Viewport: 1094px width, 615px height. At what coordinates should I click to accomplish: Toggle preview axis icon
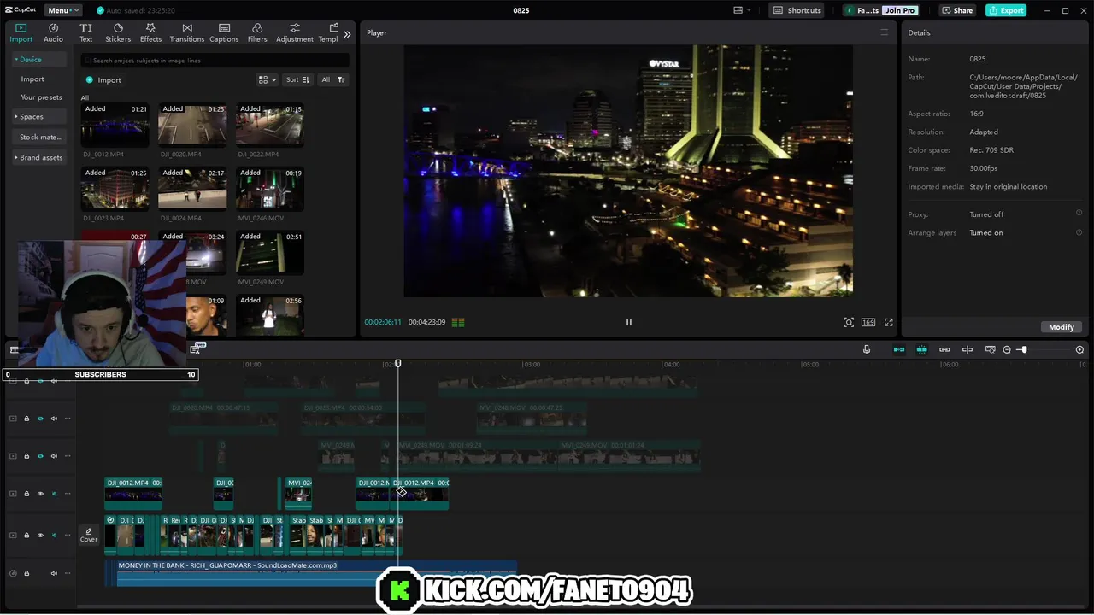point(968,349)
